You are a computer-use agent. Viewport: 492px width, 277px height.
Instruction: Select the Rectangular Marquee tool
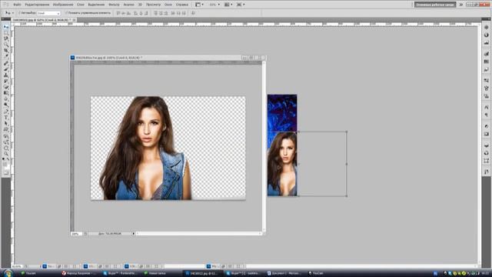(x=6, y=33)
